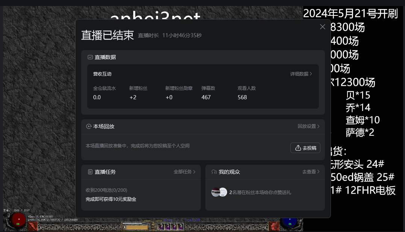Click the task text 收到200电池(0/200)

point(106,190)
